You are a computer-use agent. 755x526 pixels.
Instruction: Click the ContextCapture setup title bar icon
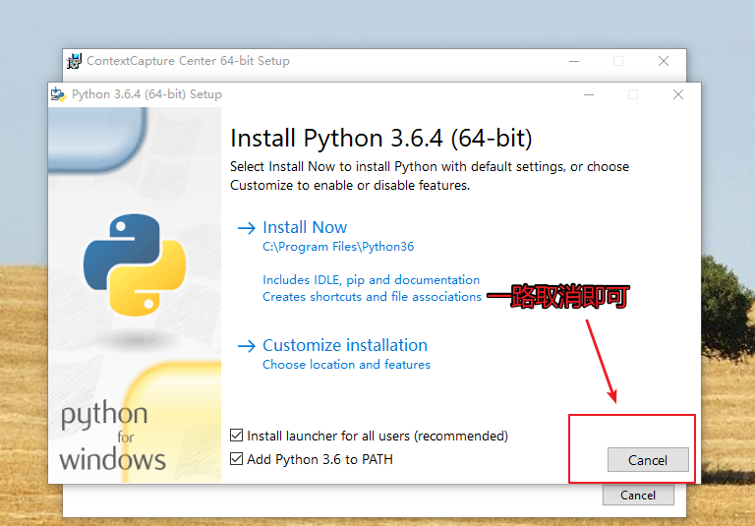pos(74,61)
